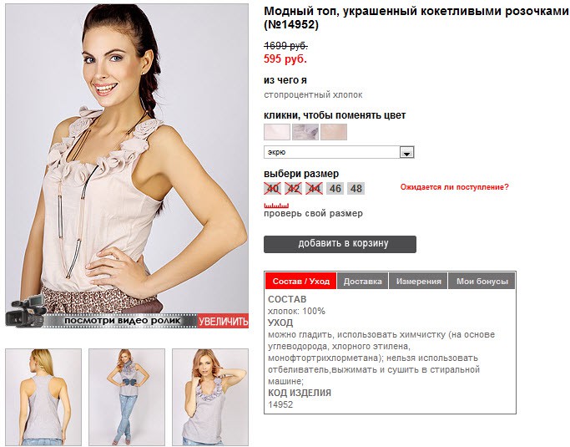Pick the grey lilac color swatch
Screen dimensions: 570x447
click(305, 132)
